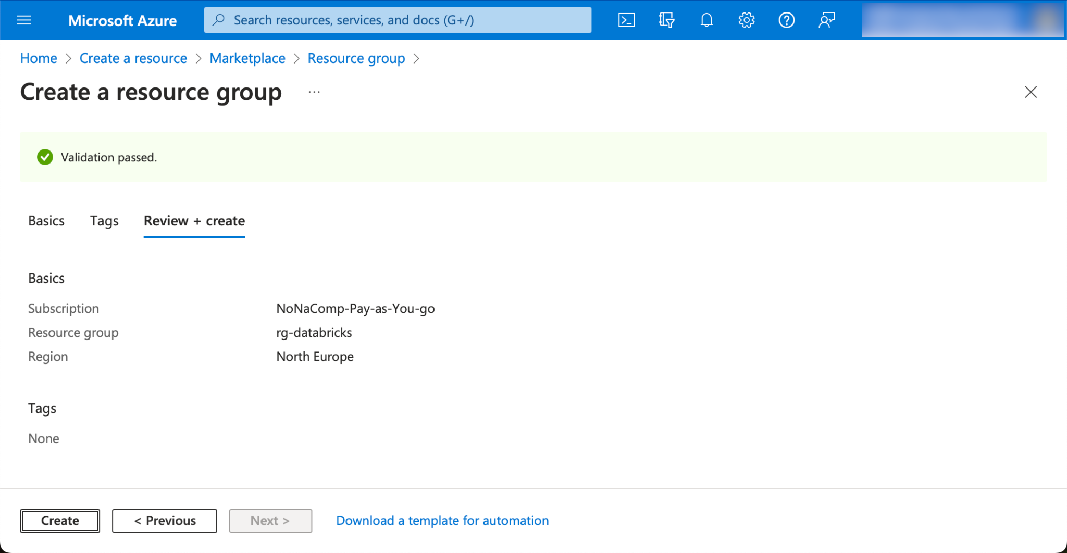Open the Resource group breadcrumb link
The width and height of the screenshot is (1067, 553).
pos(356,58)
